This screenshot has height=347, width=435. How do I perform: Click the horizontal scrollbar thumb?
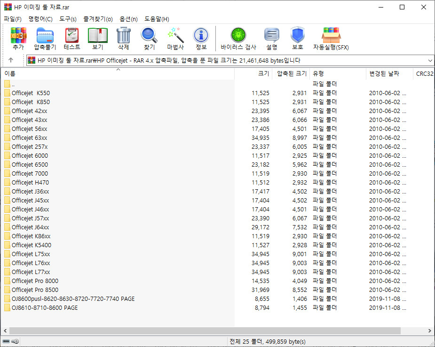205,331
